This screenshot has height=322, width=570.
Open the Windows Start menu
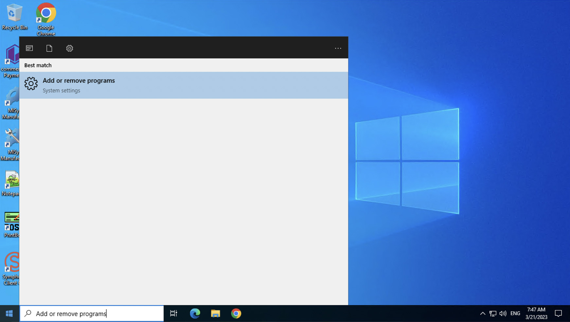pos(9,313)
